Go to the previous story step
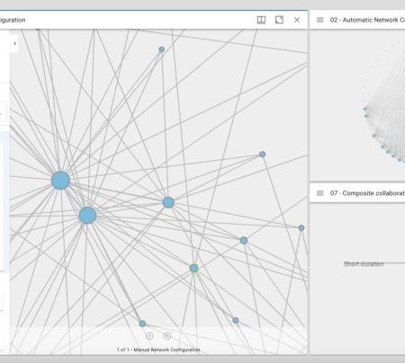 point(149,336)
